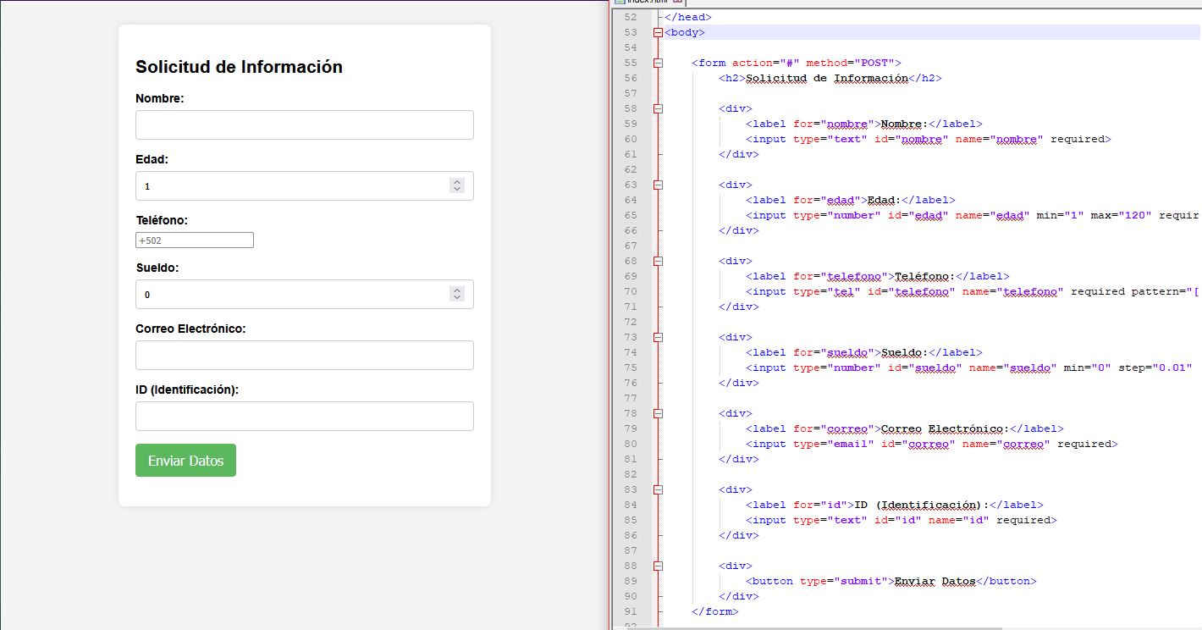This screenshot has width=1202, height=630.
Task: Collapse the form element at line 55
Action: pos(658,63)
